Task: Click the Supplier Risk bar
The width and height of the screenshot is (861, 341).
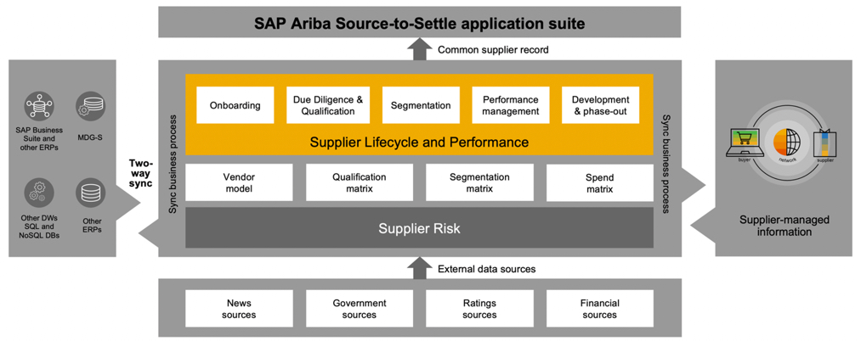Action: (420, 227)
